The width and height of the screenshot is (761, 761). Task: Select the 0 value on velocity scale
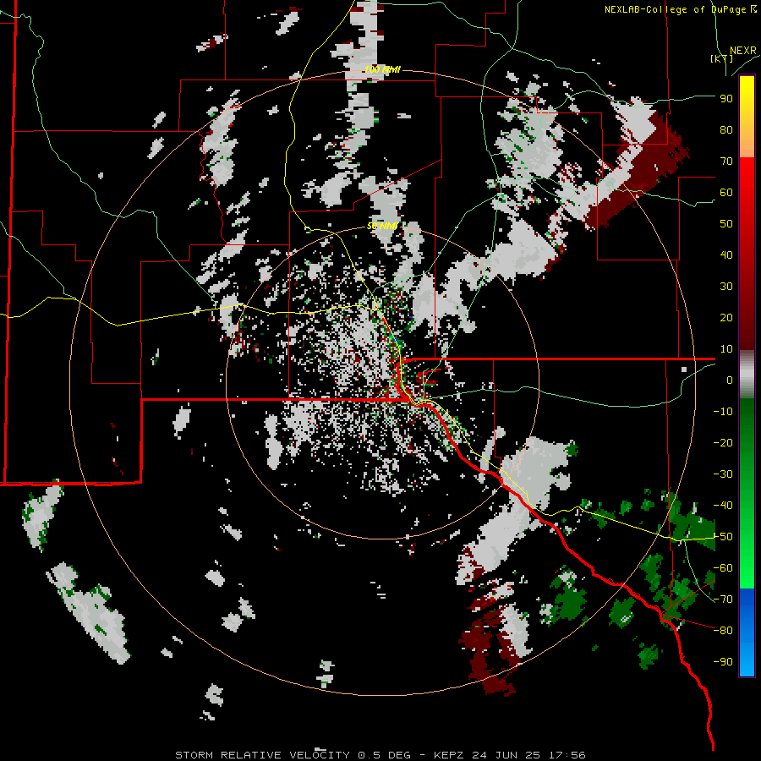point(730,380)
